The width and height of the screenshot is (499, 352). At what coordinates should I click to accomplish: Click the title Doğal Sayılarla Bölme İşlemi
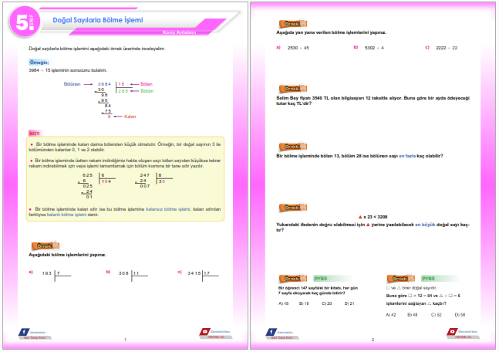(x=98, y=20)
